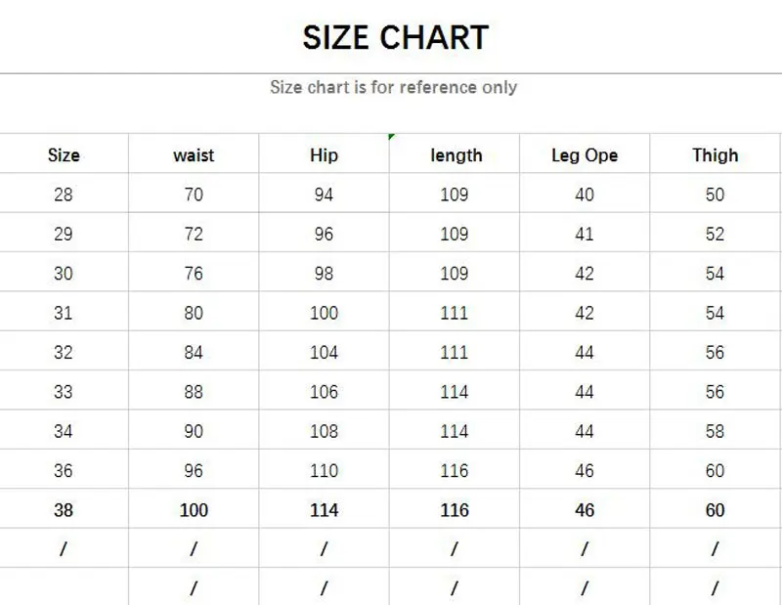The width and height of the screenshot is (782, 605).
Task: Click the Thigh column header
Action: (715, 155)
